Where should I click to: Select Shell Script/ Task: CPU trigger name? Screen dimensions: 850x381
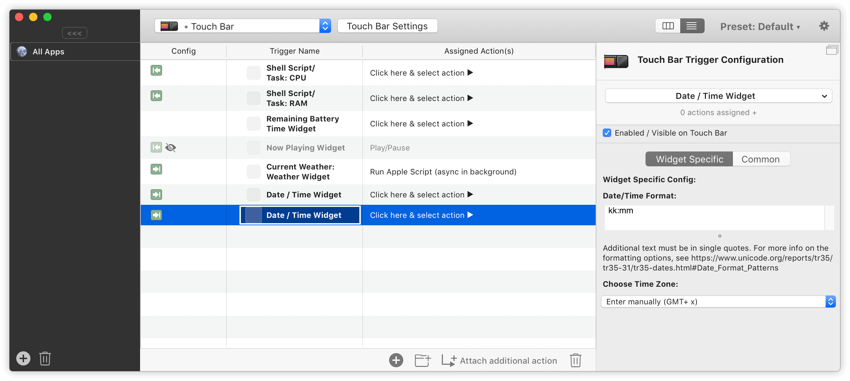[x=291, y=73]
